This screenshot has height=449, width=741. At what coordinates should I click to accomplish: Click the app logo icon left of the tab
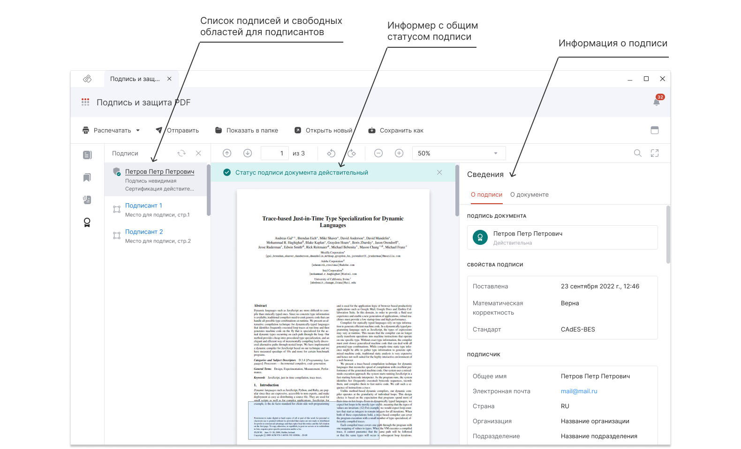click(87, 79)
